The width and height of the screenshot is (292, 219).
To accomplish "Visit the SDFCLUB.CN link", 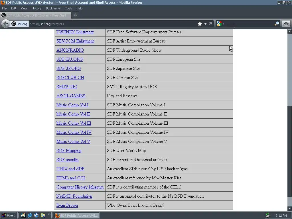I will pyautogui.click(x=70, y=78).
